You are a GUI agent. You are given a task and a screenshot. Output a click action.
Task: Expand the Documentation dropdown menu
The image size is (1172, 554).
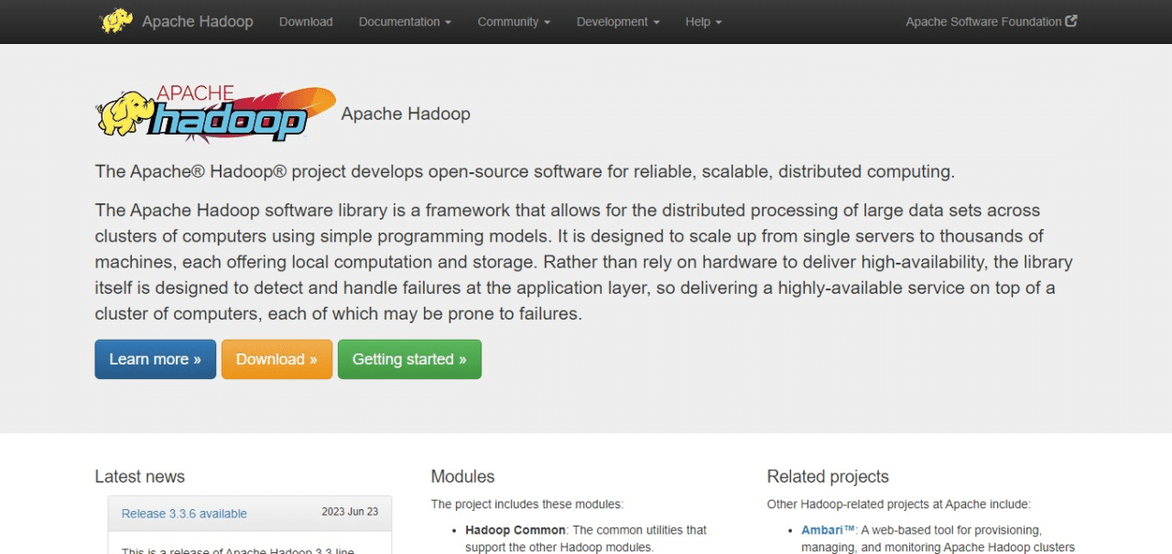pyautogui.click(x=405, y=21)
